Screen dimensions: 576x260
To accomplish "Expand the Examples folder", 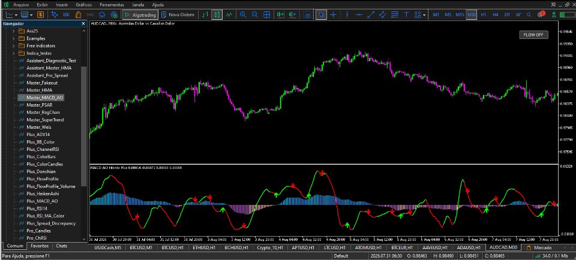I will [14, 38].
